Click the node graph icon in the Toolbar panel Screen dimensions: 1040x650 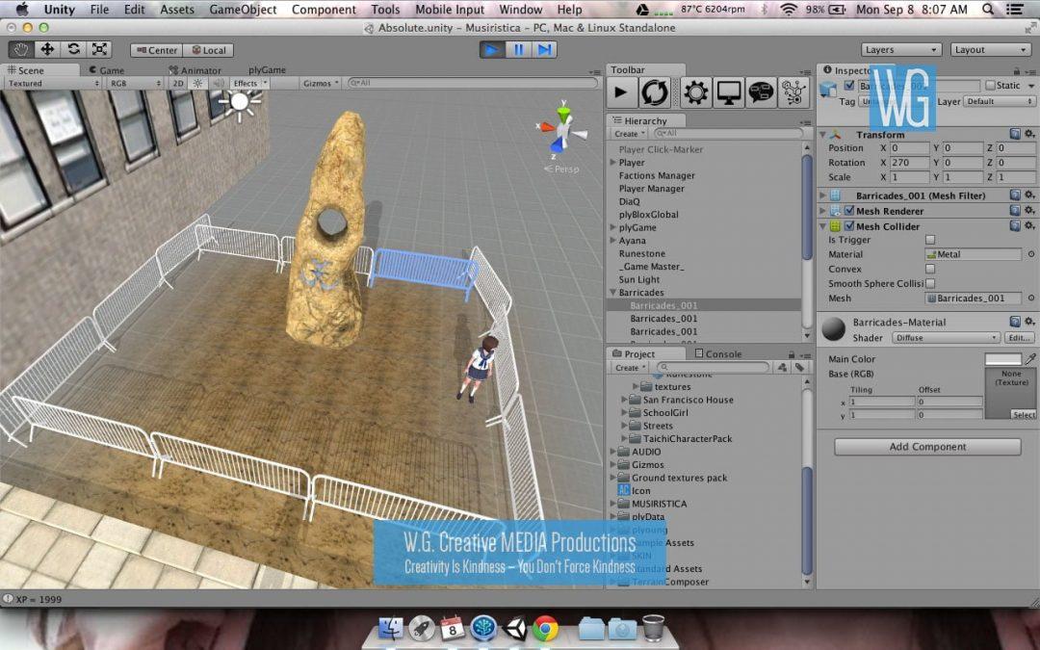tap(793, 92)
